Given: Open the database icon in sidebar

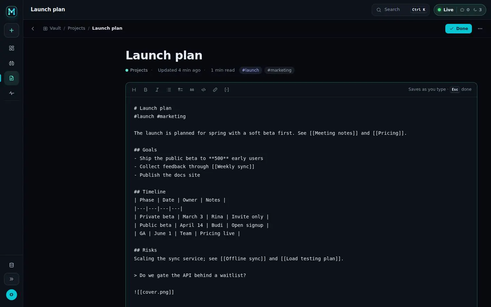Looking at the screenshot, I should coord(12,265).
